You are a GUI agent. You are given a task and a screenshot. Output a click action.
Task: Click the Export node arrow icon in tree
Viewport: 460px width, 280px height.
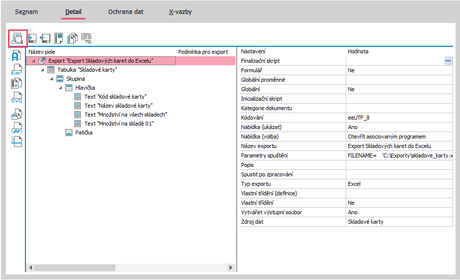tap(42, 61)
